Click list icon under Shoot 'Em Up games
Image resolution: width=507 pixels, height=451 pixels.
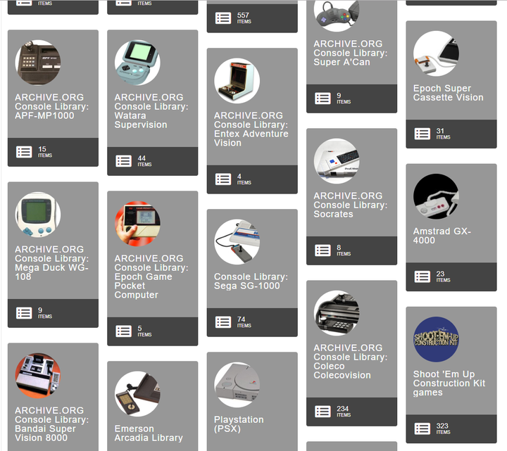click(423, 428)
